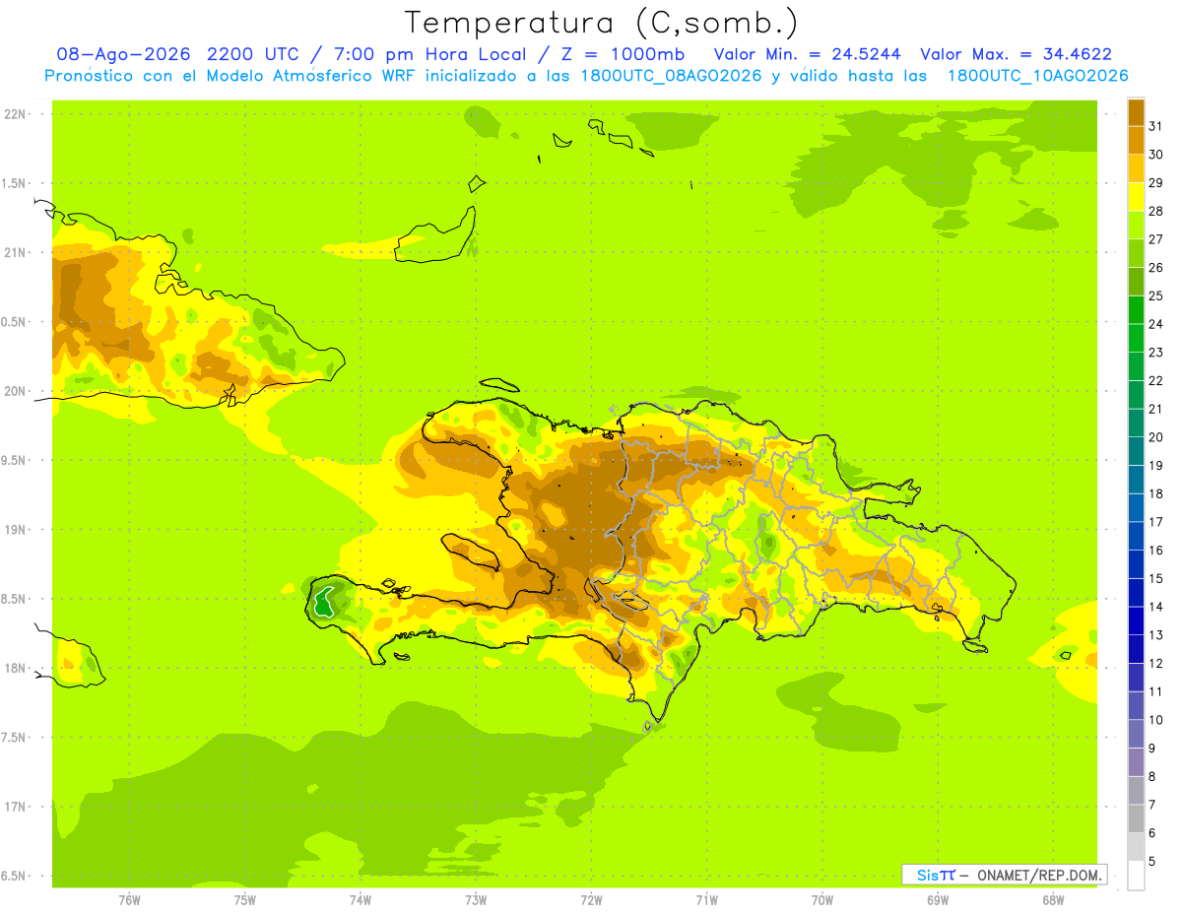Click the '68W' longitude label

(x=1053, y=900)
